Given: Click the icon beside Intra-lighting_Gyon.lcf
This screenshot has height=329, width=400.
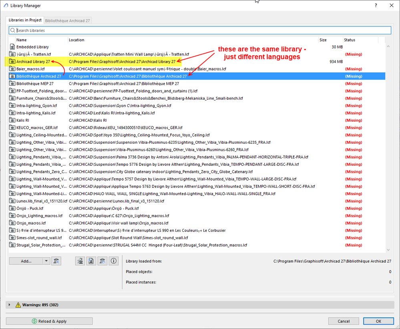Looking at the screenshot, I should [12, 106].
